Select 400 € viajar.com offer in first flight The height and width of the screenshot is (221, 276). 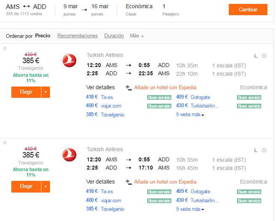coord(103,106)
